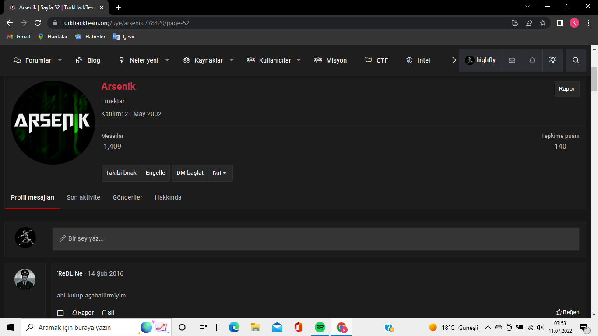Click the Gmail bookmark
The image size is (598, 336).
18,37
